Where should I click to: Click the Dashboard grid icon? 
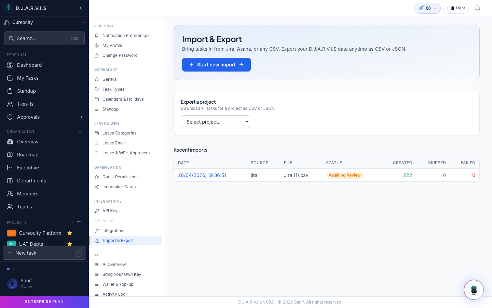(10, 65)
